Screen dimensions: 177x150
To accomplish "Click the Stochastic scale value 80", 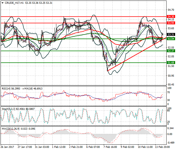I will click(x=168, y=111).
